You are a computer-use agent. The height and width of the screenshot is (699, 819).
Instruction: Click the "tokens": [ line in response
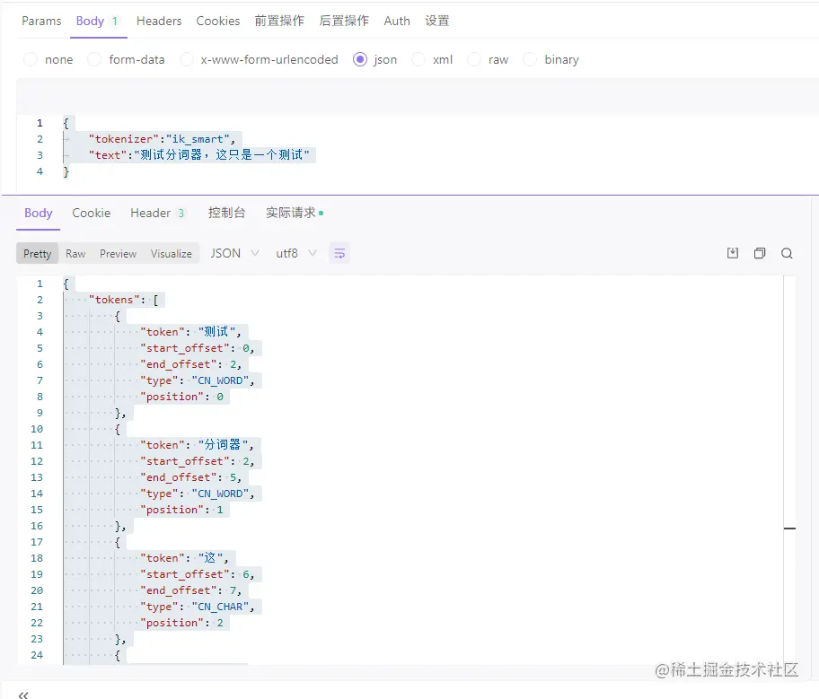(x=123, y=301)
